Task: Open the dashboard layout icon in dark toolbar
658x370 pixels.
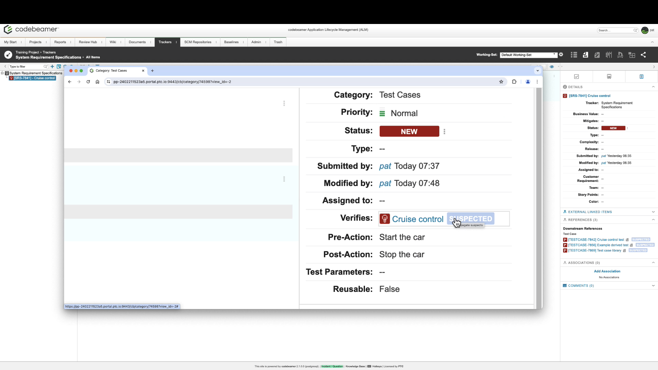Action: coord(632,55)
